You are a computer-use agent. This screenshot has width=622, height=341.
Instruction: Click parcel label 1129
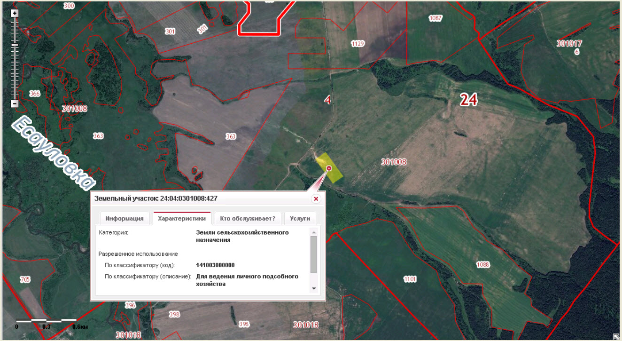358,44
